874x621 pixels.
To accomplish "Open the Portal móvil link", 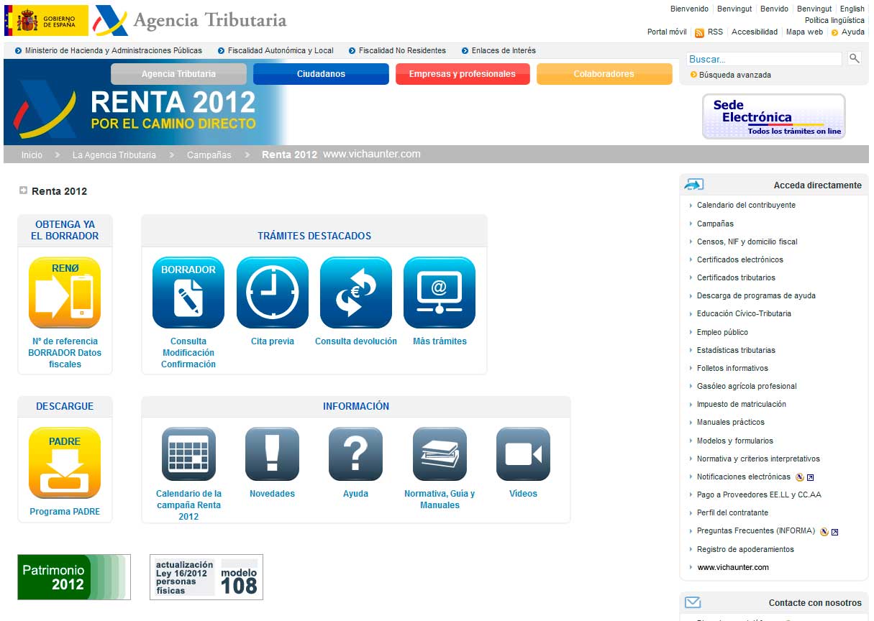I will click(667, 32).
